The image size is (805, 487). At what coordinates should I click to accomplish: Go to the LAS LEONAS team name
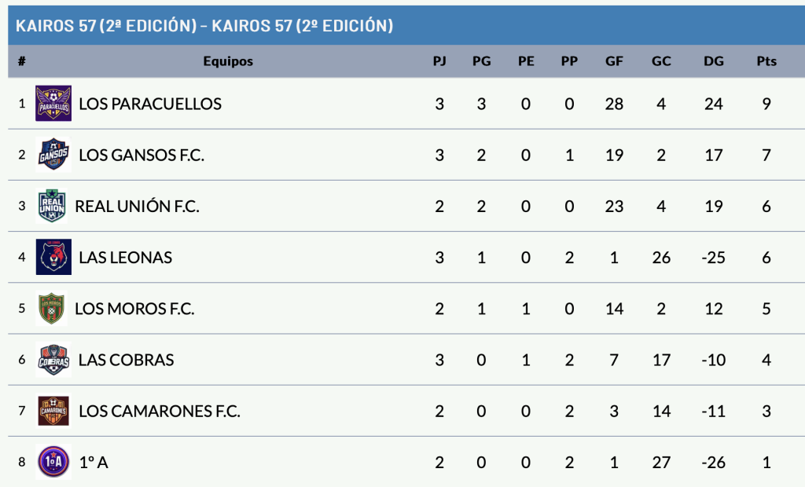pos(125,258)
